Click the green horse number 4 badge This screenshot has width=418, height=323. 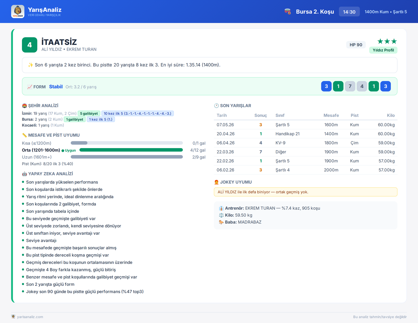(x=30, y=45)
